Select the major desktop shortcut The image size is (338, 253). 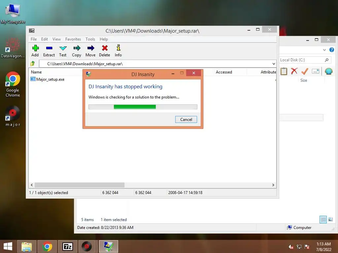(x=13, y=116)
